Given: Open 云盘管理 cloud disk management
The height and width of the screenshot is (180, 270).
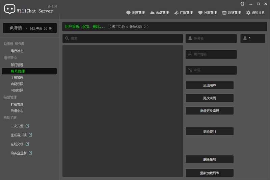Looking at the screenshot, I should coord(159,12).
